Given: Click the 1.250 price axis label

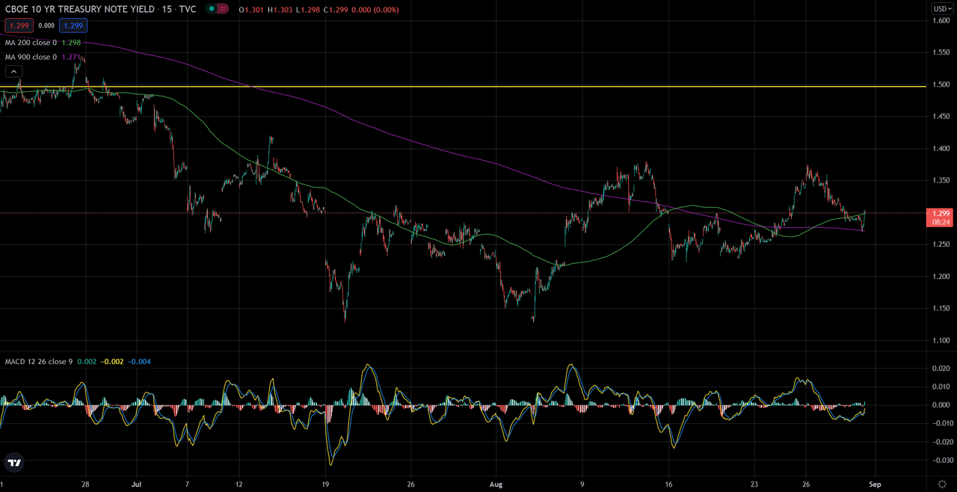Looking at the screenshot, I should coord(941,245).
